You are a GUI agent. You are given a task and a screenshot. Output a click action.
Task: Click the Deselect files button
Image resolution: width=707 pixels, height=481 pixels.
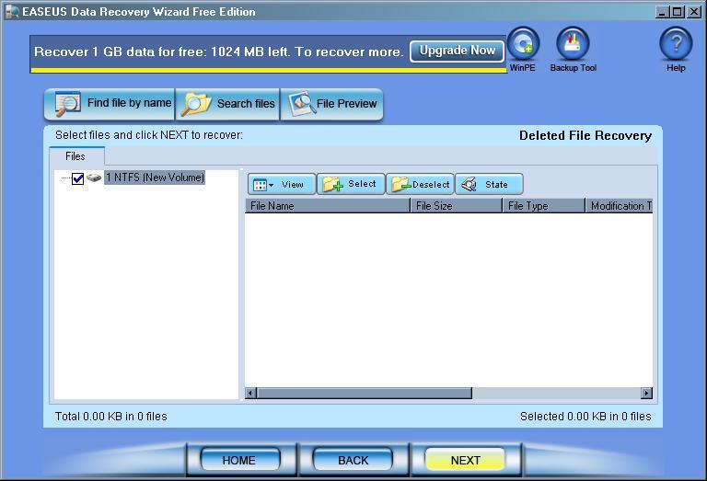420,184
